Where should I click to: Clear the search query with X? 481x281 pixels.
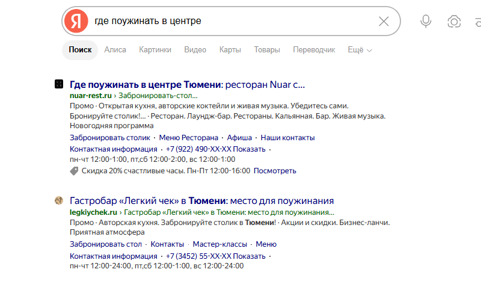pyautogui.click(x=384, y=22)
